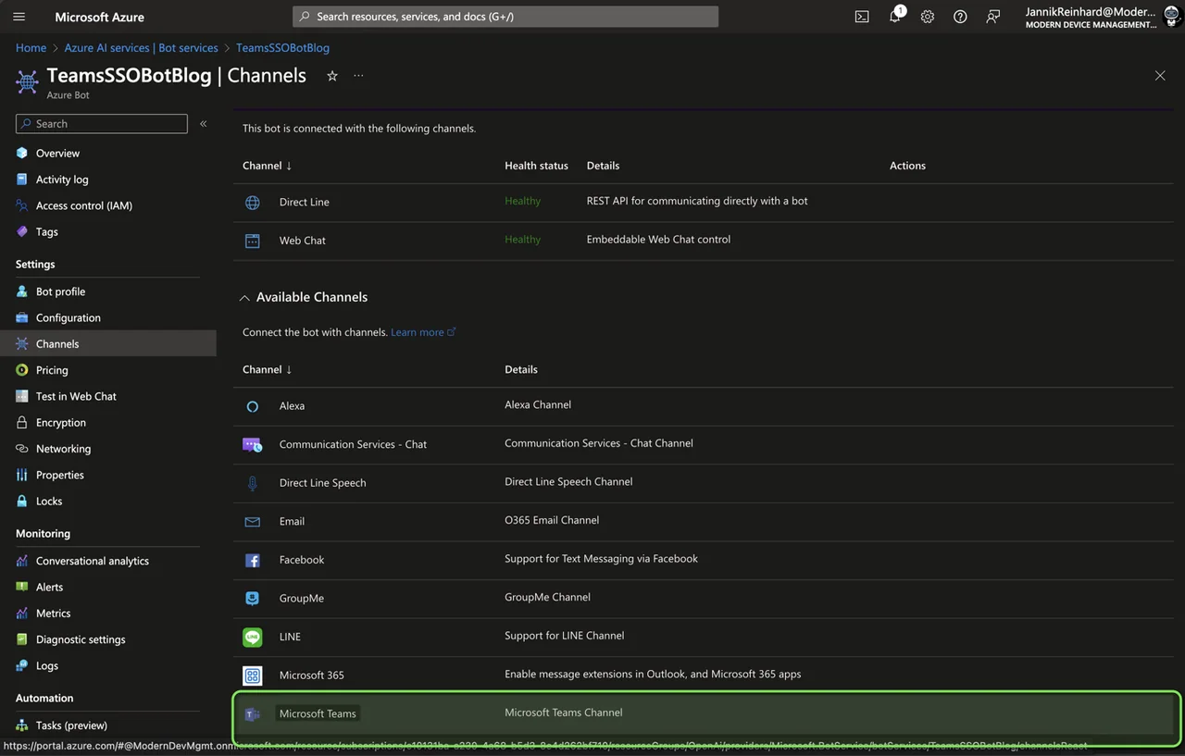Click the Alexa channel icon
Image resolution: width=1185 pixels, height=756 pixels.
click(x=253, y=406)
